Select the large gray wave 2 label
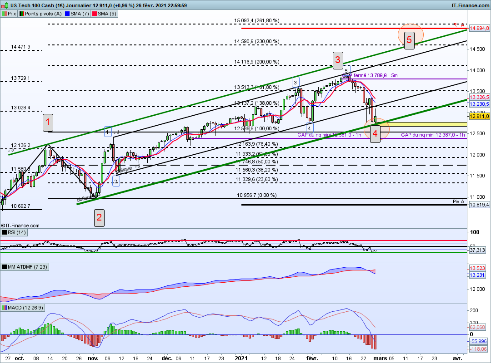Image resolution: width=491 pixels, height=363 pixels. point(99,218)
